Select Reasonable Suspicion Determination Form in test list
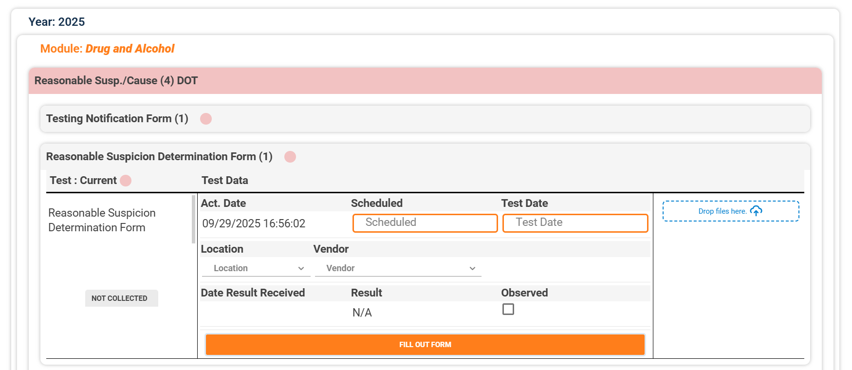 coord(102,220)
